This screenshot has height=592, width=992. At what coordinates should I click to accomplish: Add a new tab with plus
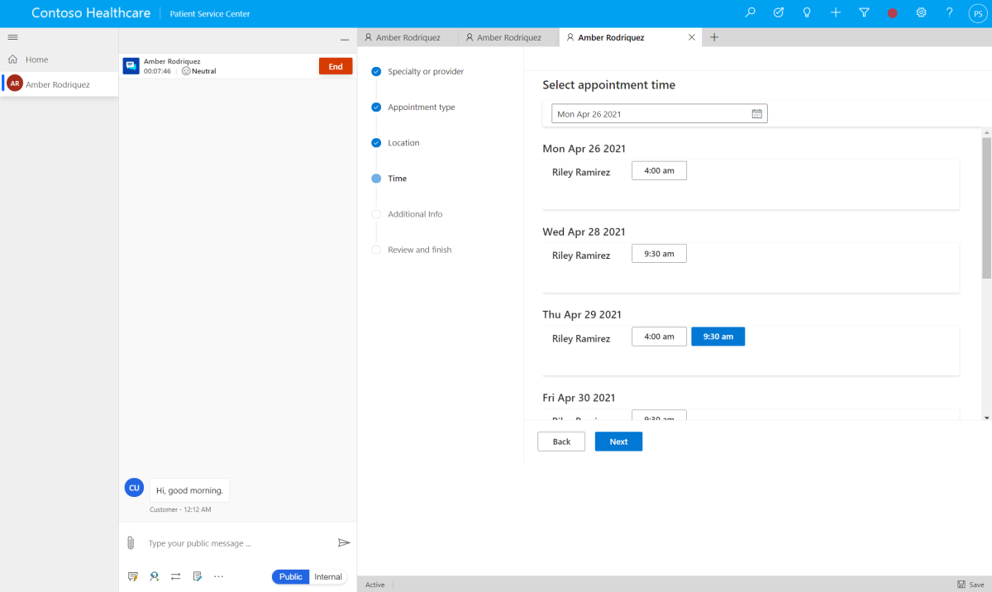[x=714, y=37]
